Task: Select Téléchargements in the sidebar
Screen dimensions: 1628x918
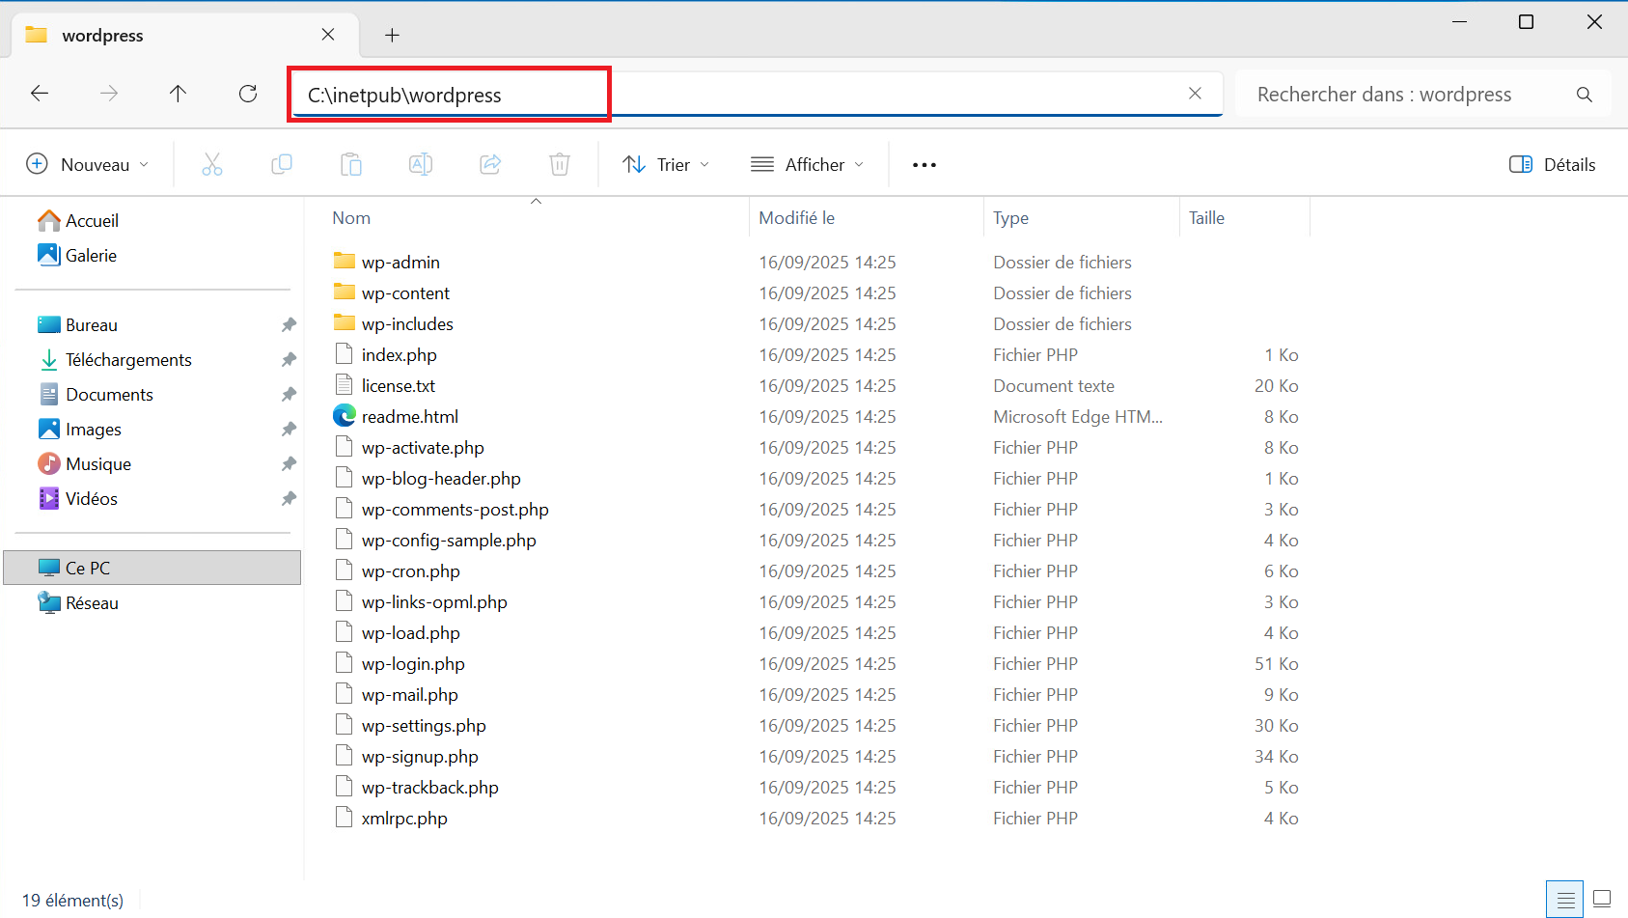Action: pos(128,360)
